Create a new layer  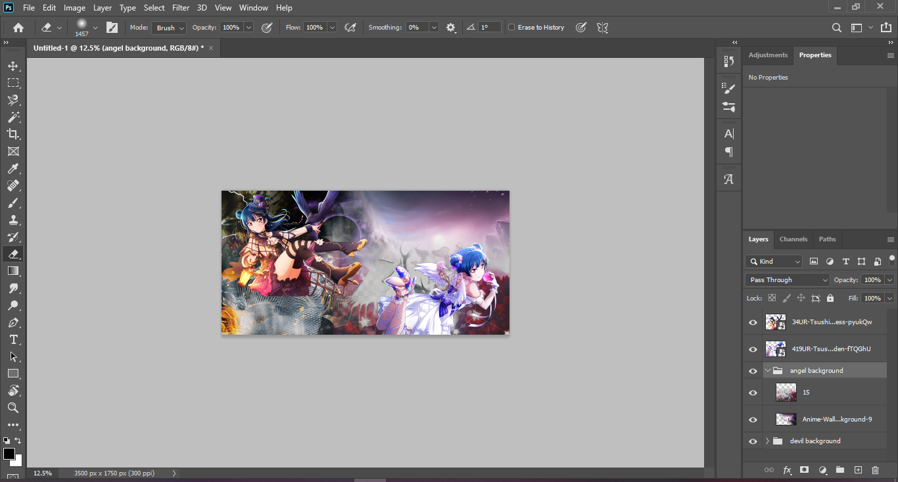[857, 470]
